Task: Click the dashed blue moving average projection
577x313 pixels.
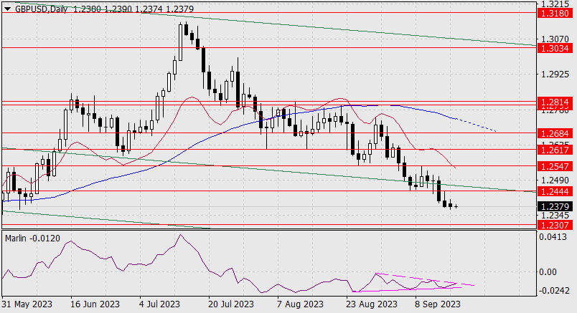Action: 477,125
